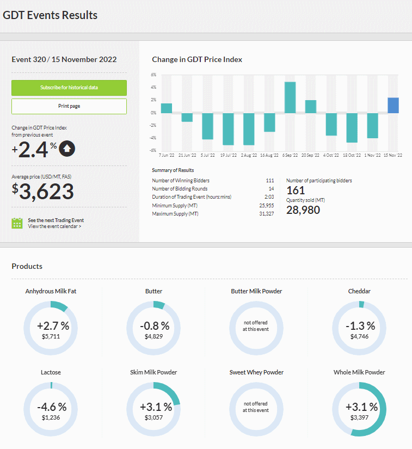Click the participating bidders count 161
This screenshot has height=449, width=412.
point(296,190)
